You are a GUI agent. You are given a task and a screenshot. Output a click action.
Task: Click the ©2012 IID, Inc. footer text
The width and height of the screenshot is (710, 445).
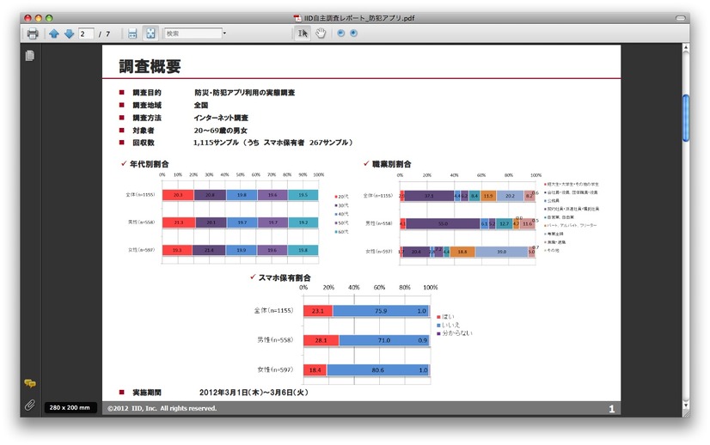click(x=162, y=408)
